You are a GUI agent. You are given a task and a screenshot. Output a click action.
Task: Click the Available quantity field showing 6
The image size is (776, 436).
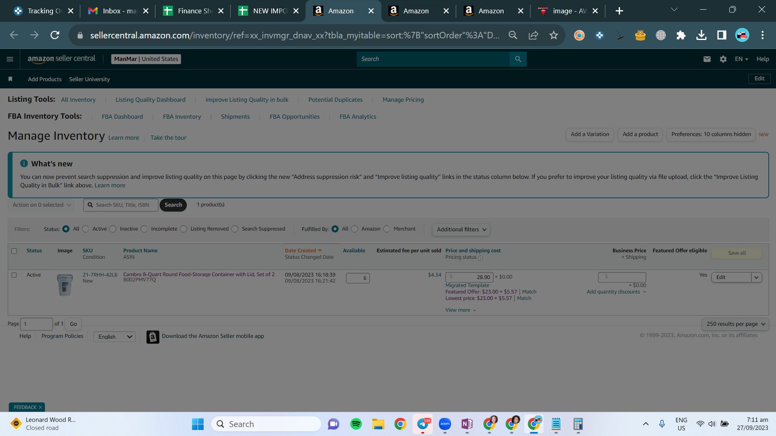click(x=358, y=278)
